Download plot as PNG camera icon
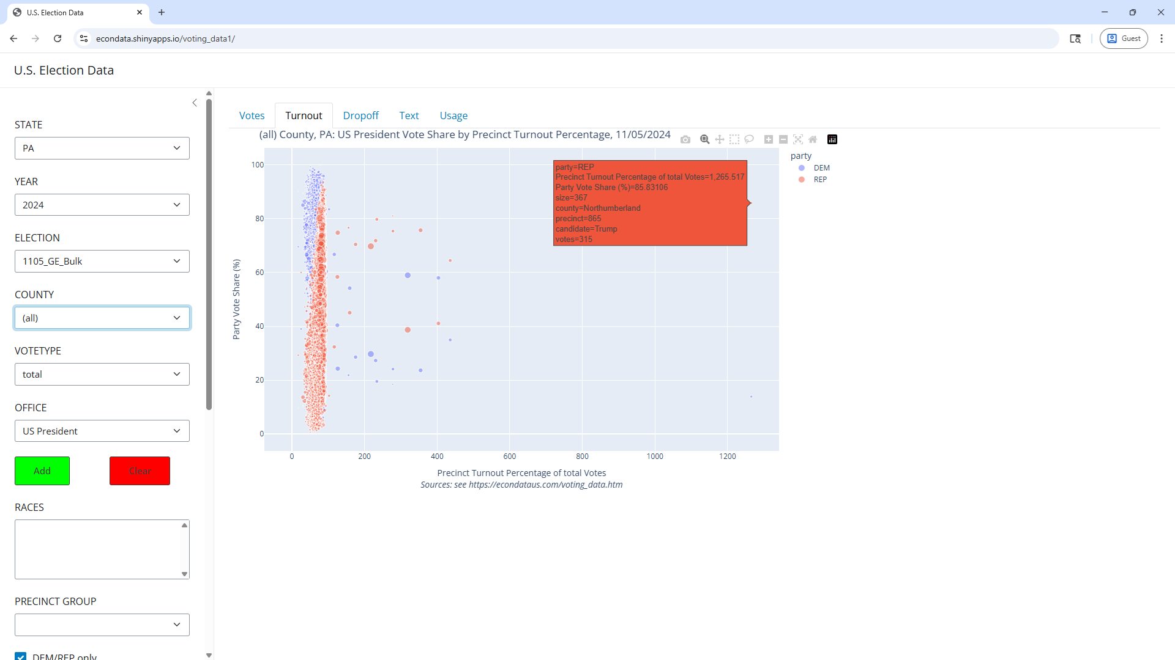Image resolution: width=1175 pixels, height=660 pixels. coord(685,139)
